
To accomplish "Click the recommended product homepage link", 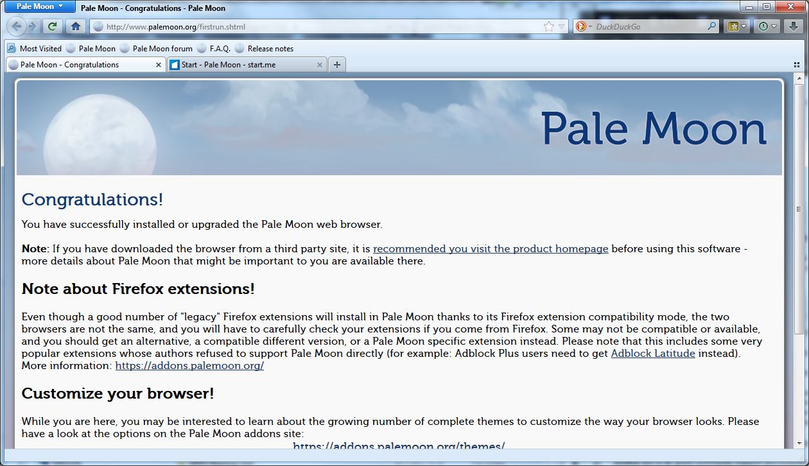I will pos(491,249).
